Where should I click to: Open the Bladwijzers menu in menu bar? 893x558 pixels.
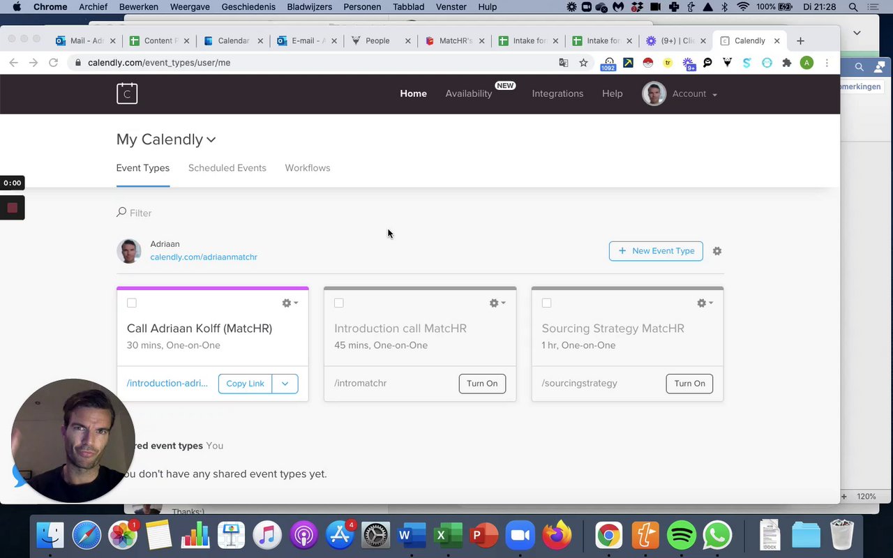[310, 7]
